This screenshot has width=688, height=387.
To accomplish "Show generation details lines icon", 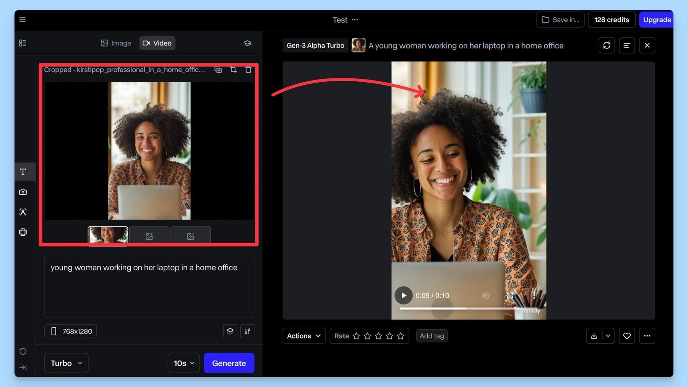I will pyautogui.click(x=627, y=45).
